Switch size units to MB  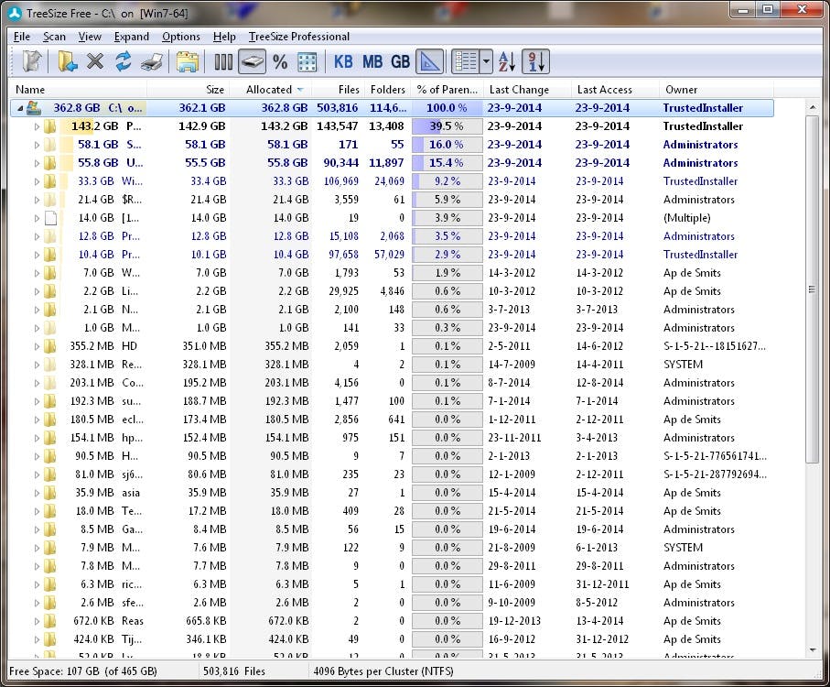[x=372, y=61]
